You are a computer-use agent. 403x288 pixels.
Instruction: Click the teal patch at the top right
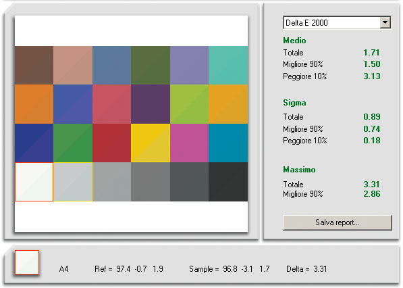pos(228,66)
